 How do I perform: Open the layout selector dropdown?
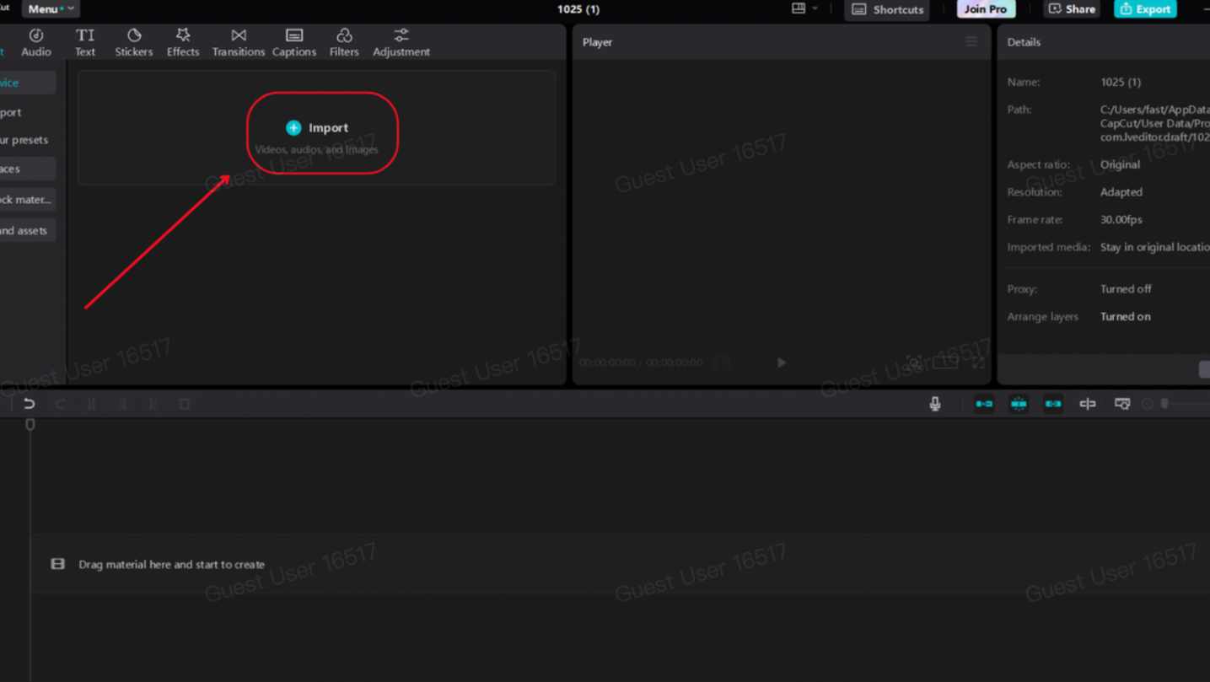tap(804, 9)
